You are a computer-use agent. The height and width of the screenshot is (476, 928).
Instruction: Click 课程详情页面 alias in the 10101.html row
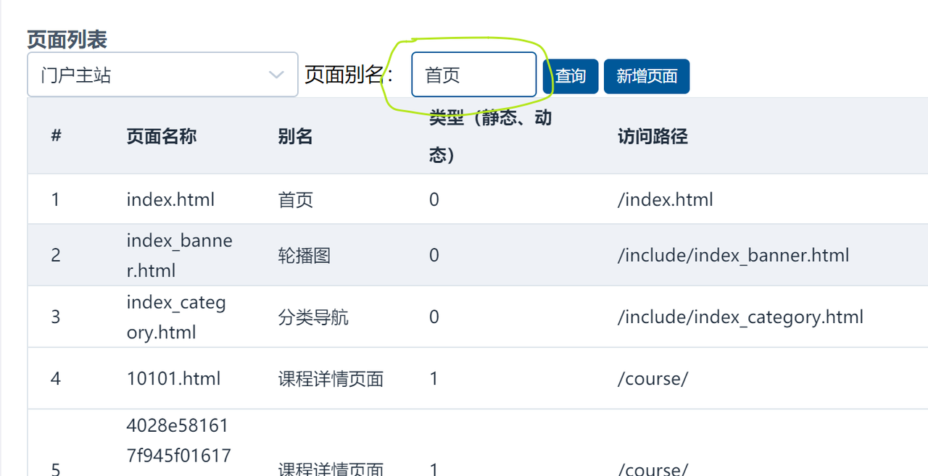click(331, 378)
